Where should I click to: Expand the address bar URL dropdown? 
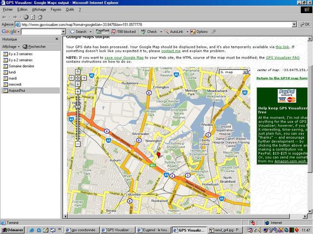point(294,24)
